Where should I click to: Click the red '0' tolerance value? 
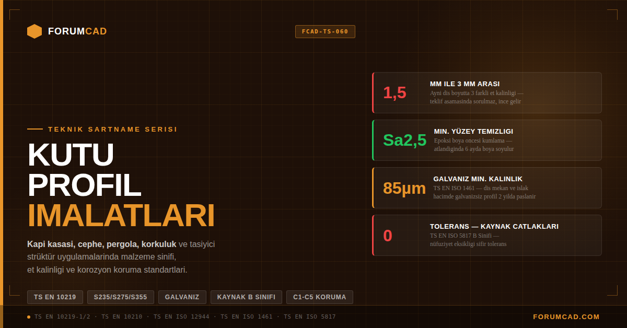click(388, 235)
